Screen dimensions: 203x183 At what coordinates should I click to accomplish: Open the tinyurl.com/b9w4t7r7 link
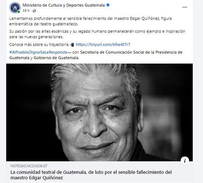click(103, 44)
